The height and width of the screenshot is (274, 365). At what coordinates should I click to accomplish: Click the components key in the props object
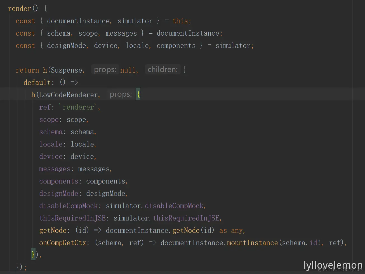[x=59, y=181]
